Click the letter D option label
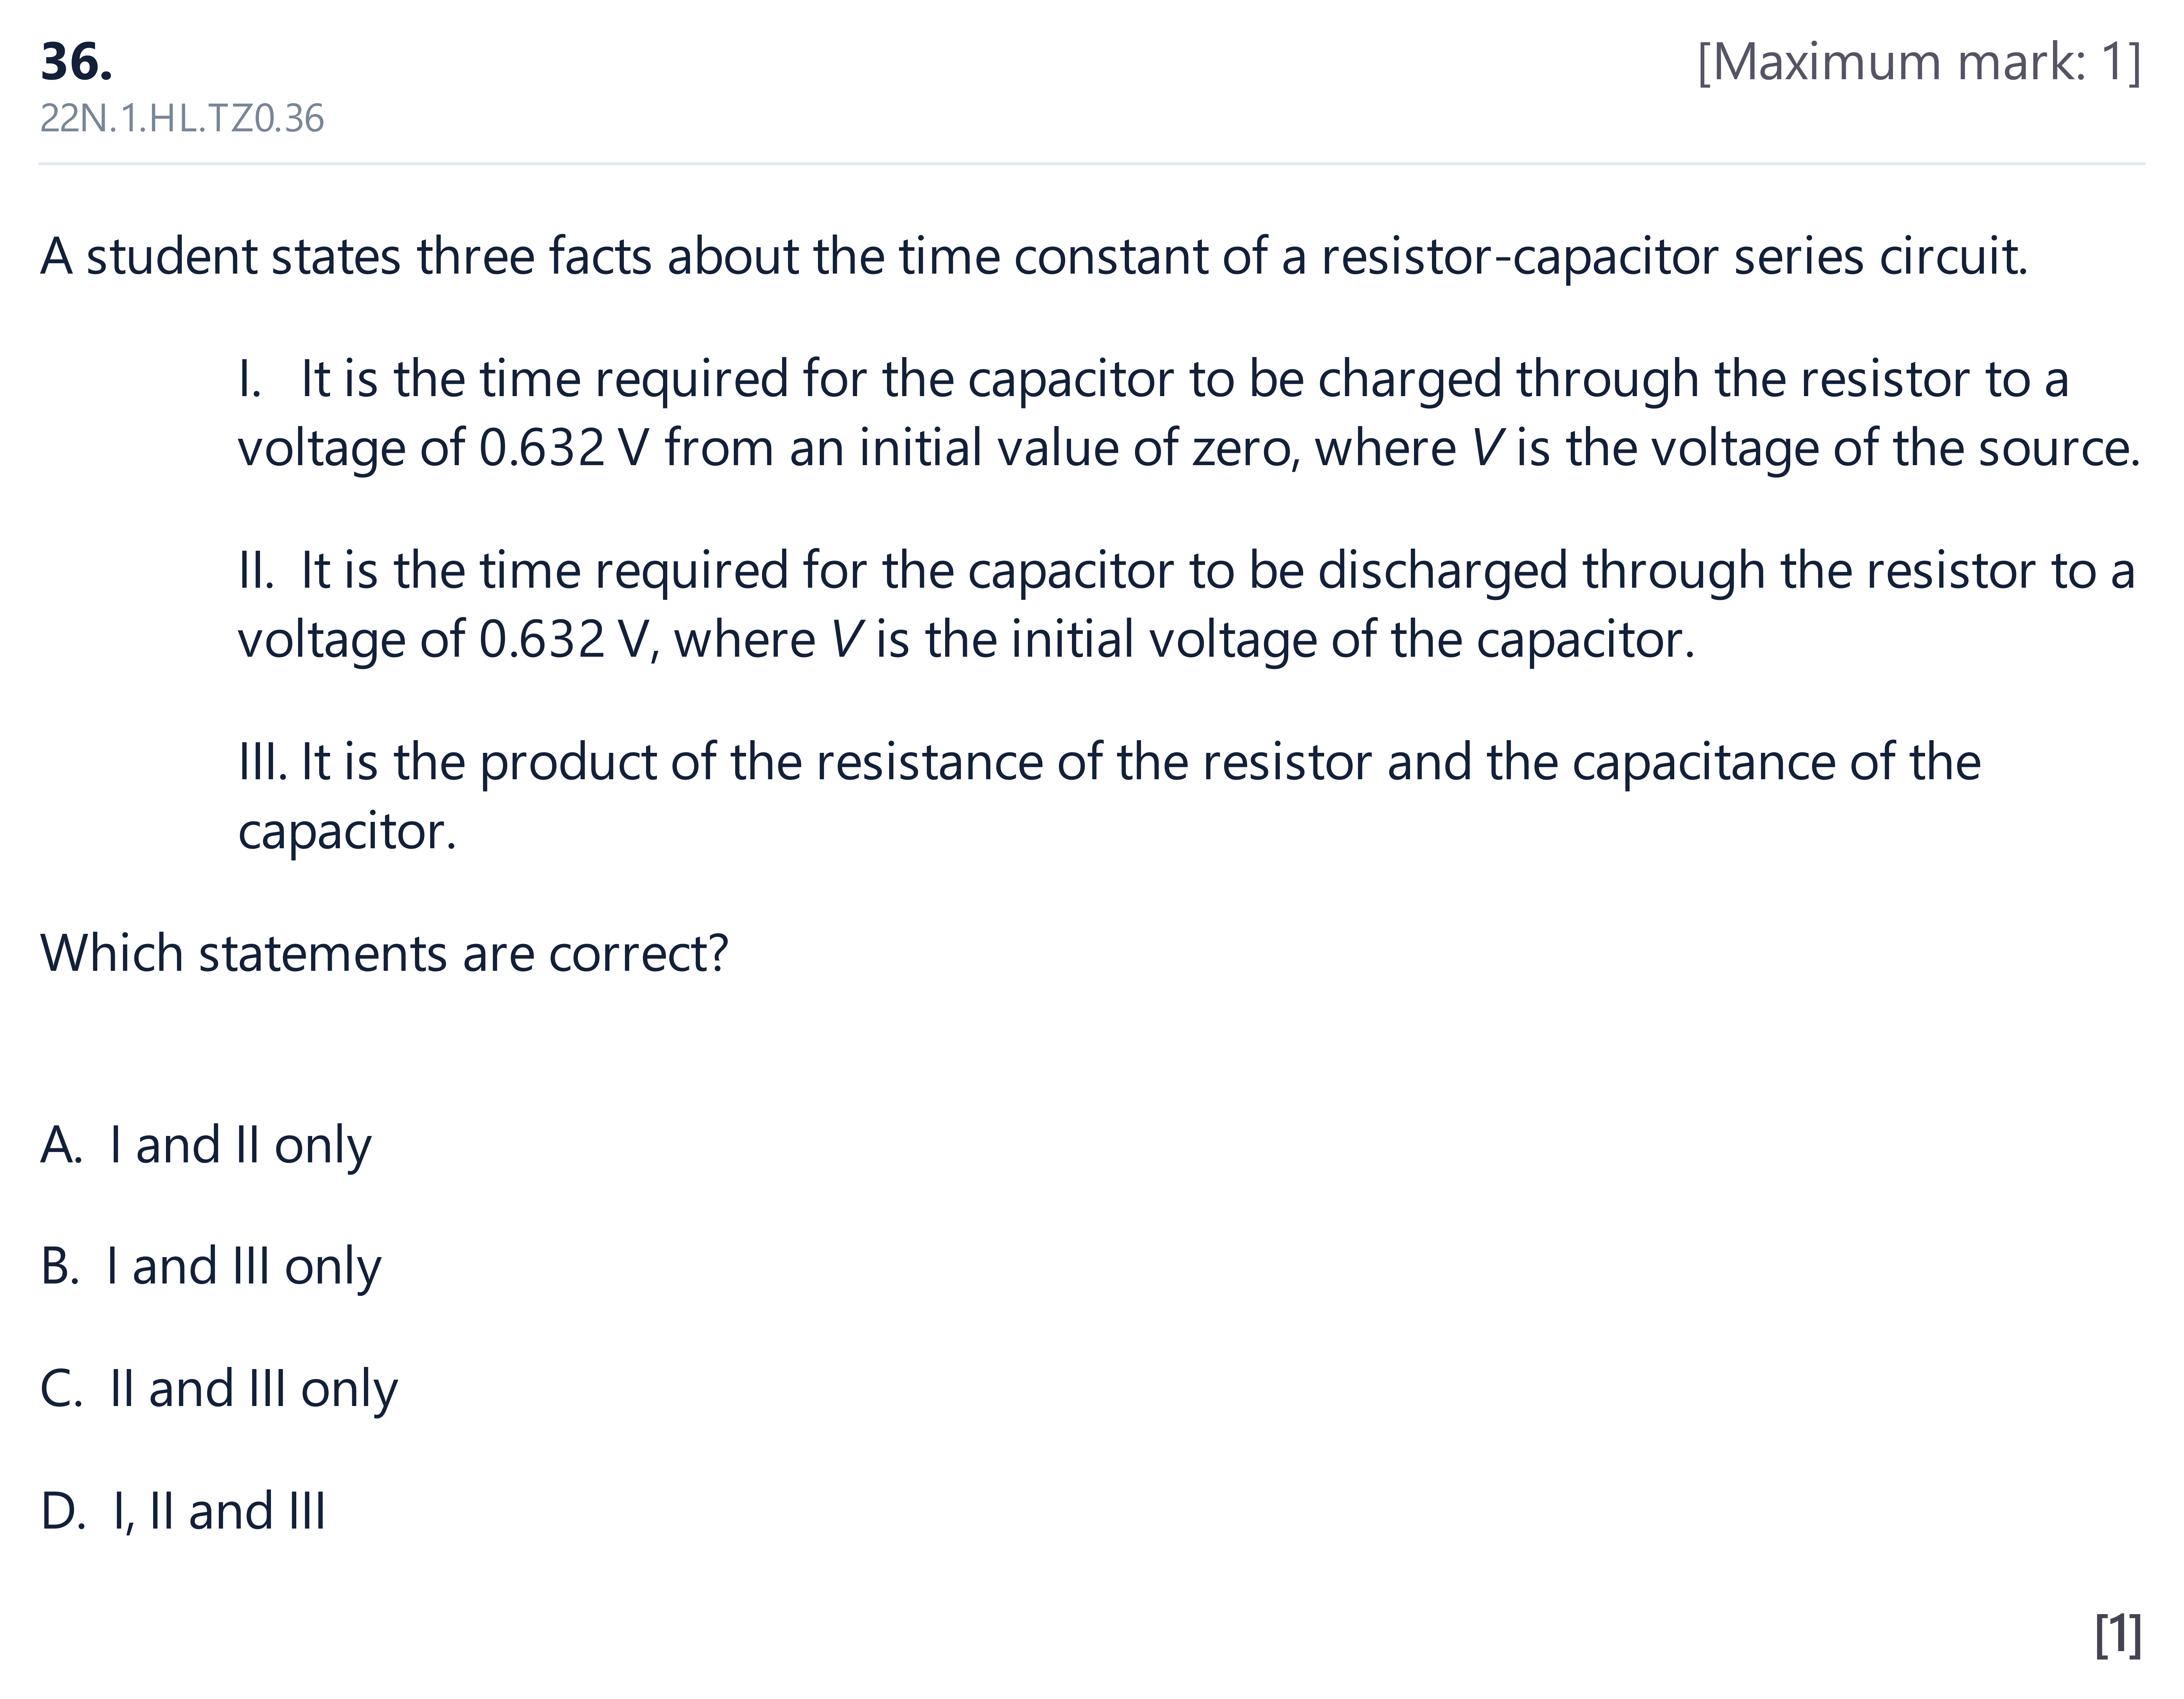The height and width of the screenshot is (1699, 2184). tap(63, 1511)
